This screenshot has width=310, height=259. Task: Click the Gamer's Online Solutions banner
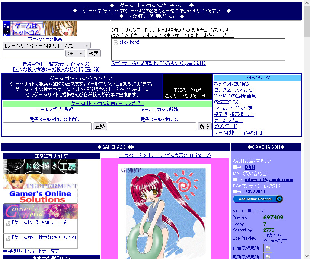click(41, 196)
